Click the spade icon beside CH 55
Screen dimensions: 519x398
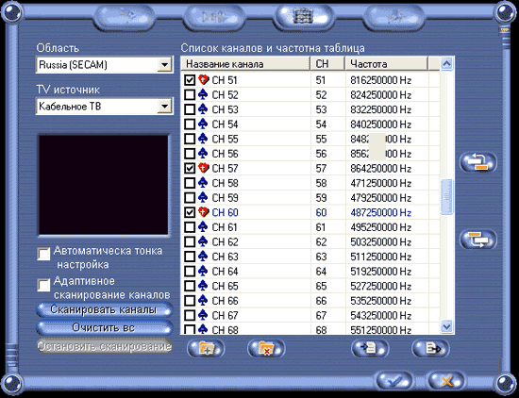coord(203,139)
